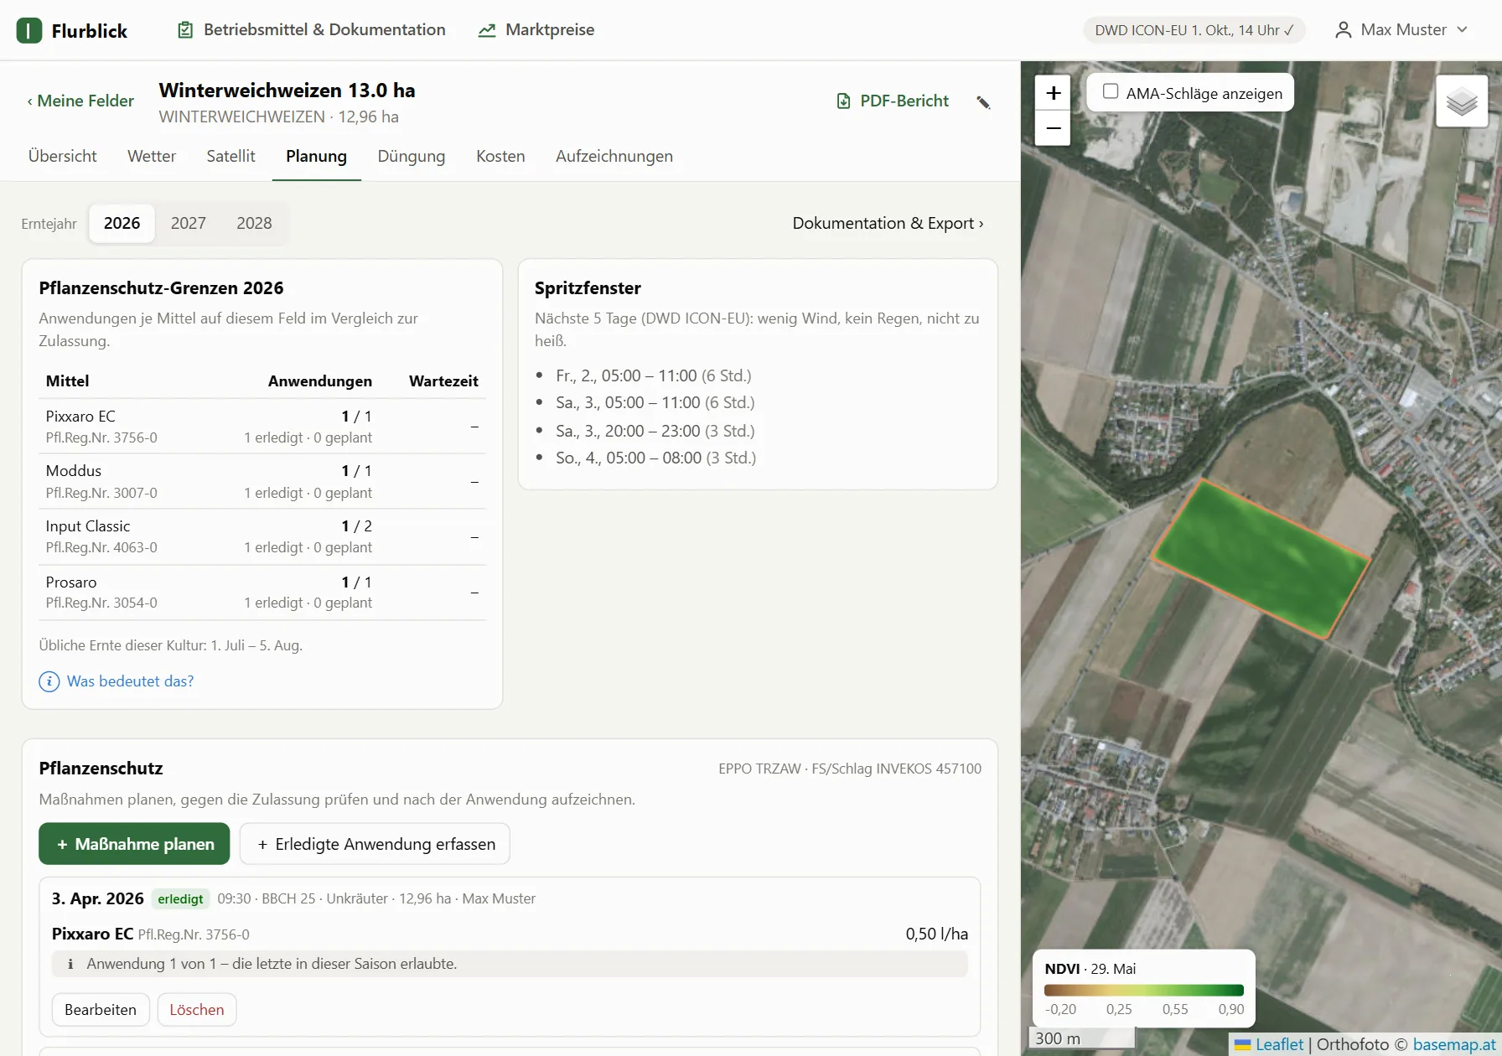Switch to the Übersicht tab
1502x1056 pixels.
(63, 156)
